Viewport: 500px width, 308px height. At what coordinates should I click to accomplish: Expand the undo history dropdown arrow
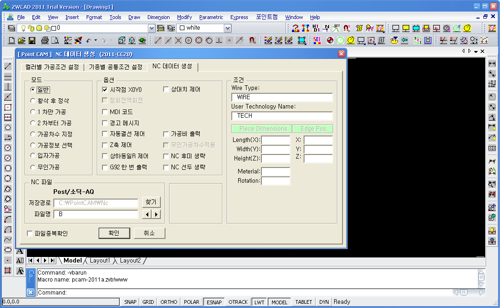95,40
